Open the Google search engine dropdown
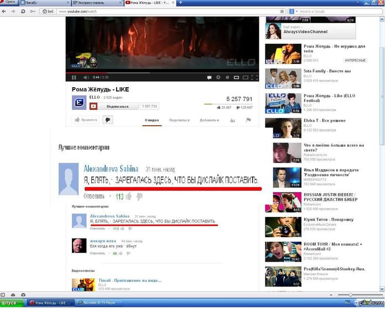387x309 pixels. [x=294, y=12]
